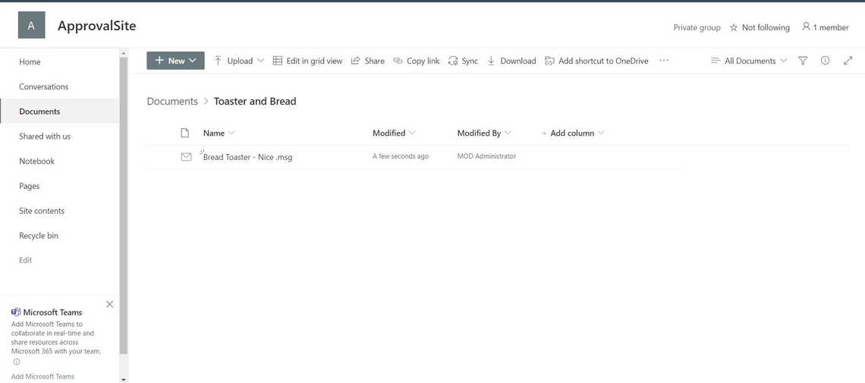Open the Bread Toaster - Nice .msg file
This screenshot has height=383, width=865.
(x=247, y=157)
